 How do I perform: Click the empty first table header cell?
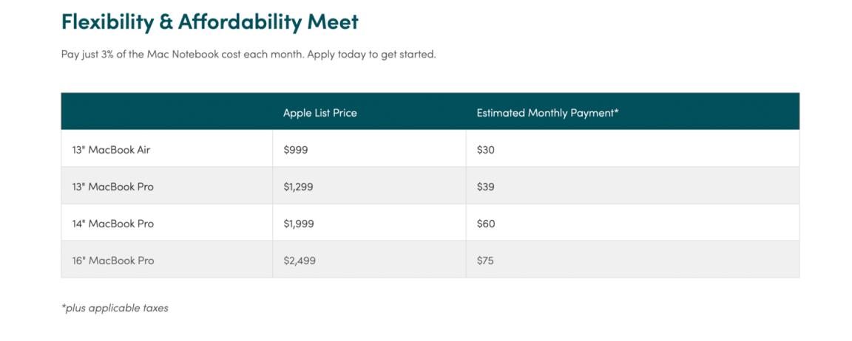[x=166, y=112]
